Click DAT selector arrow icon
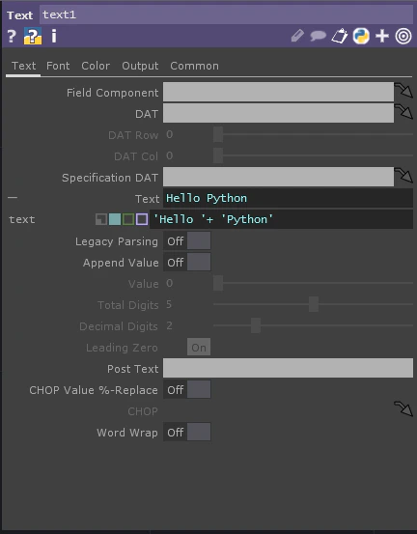This screenshot has width=417, height=534. pos(403,112)
